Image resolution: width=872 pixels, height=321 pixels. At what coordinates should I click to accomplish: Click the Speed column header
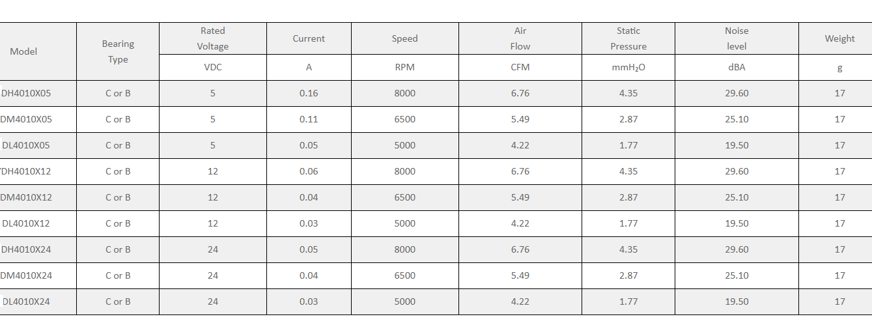pyautogui.click(x=404, y=38)
